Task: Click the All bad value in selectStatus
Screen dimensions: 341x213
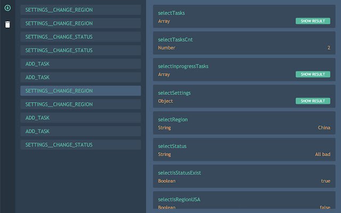Action: (x=322, y=154)
